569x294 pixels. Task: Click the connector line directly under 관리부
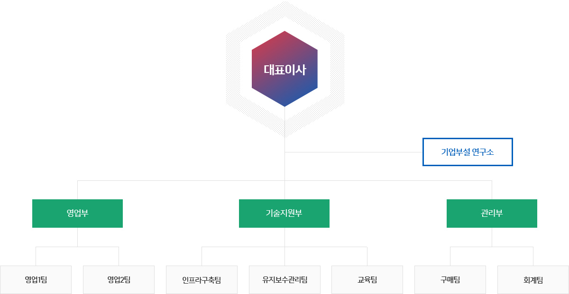click(x=492, y=237)
